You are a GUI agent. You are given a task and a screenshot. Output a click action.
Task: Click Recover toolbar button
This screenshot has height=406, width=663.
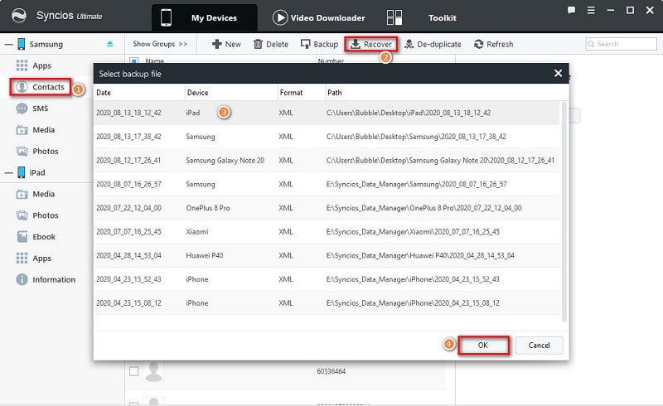370,44
